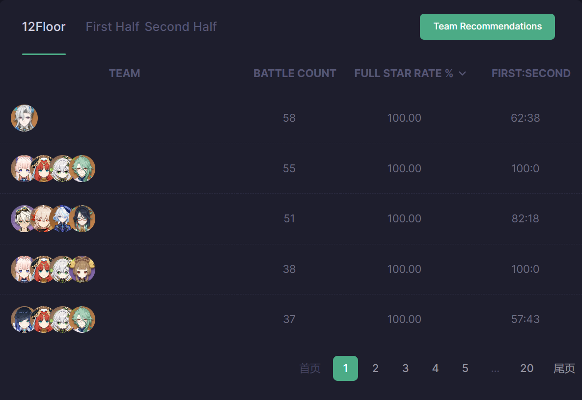Switch to the First Half tab
582x400 pixels.
click(112, 27)
